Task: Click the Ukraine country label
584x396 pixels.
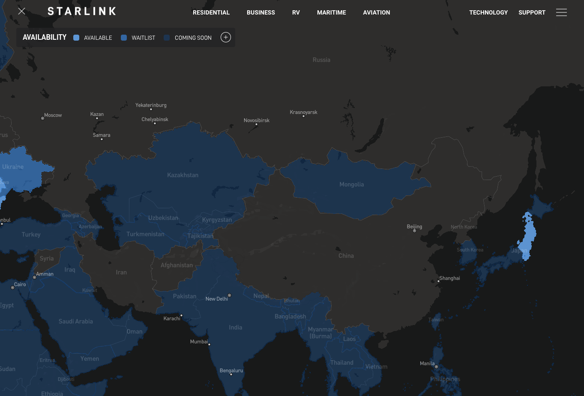Action: pyautogui.click(x=13, y=167)
